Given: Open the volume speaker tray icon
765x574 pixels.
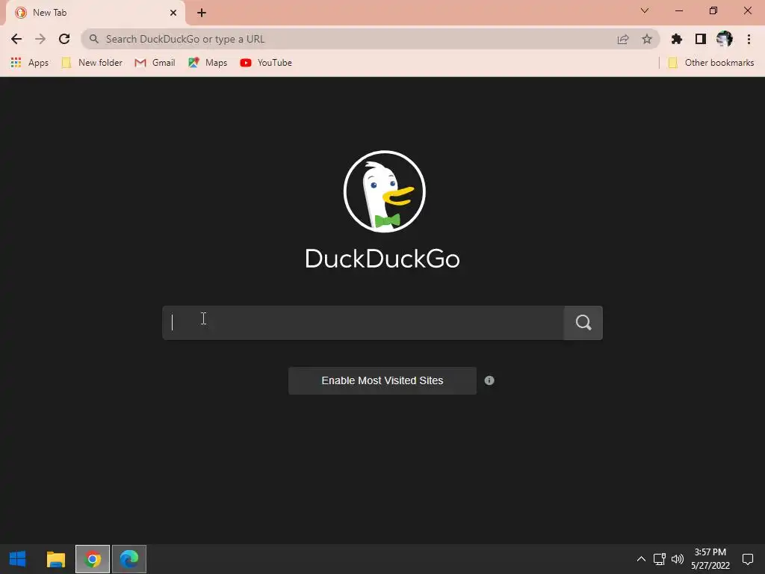Looking at the screenshot, I should (678, 559).
